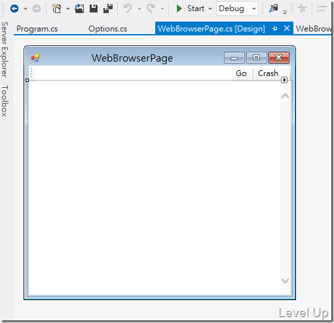Select the WebBrowserPage.cs [Design] tab
334x323 pixels.
point(212,29)
